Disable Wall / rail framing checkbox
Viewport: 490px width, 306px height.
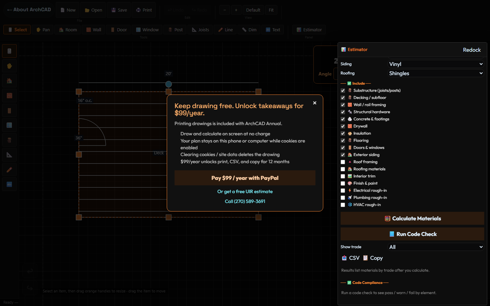click(x=343, y=105)
